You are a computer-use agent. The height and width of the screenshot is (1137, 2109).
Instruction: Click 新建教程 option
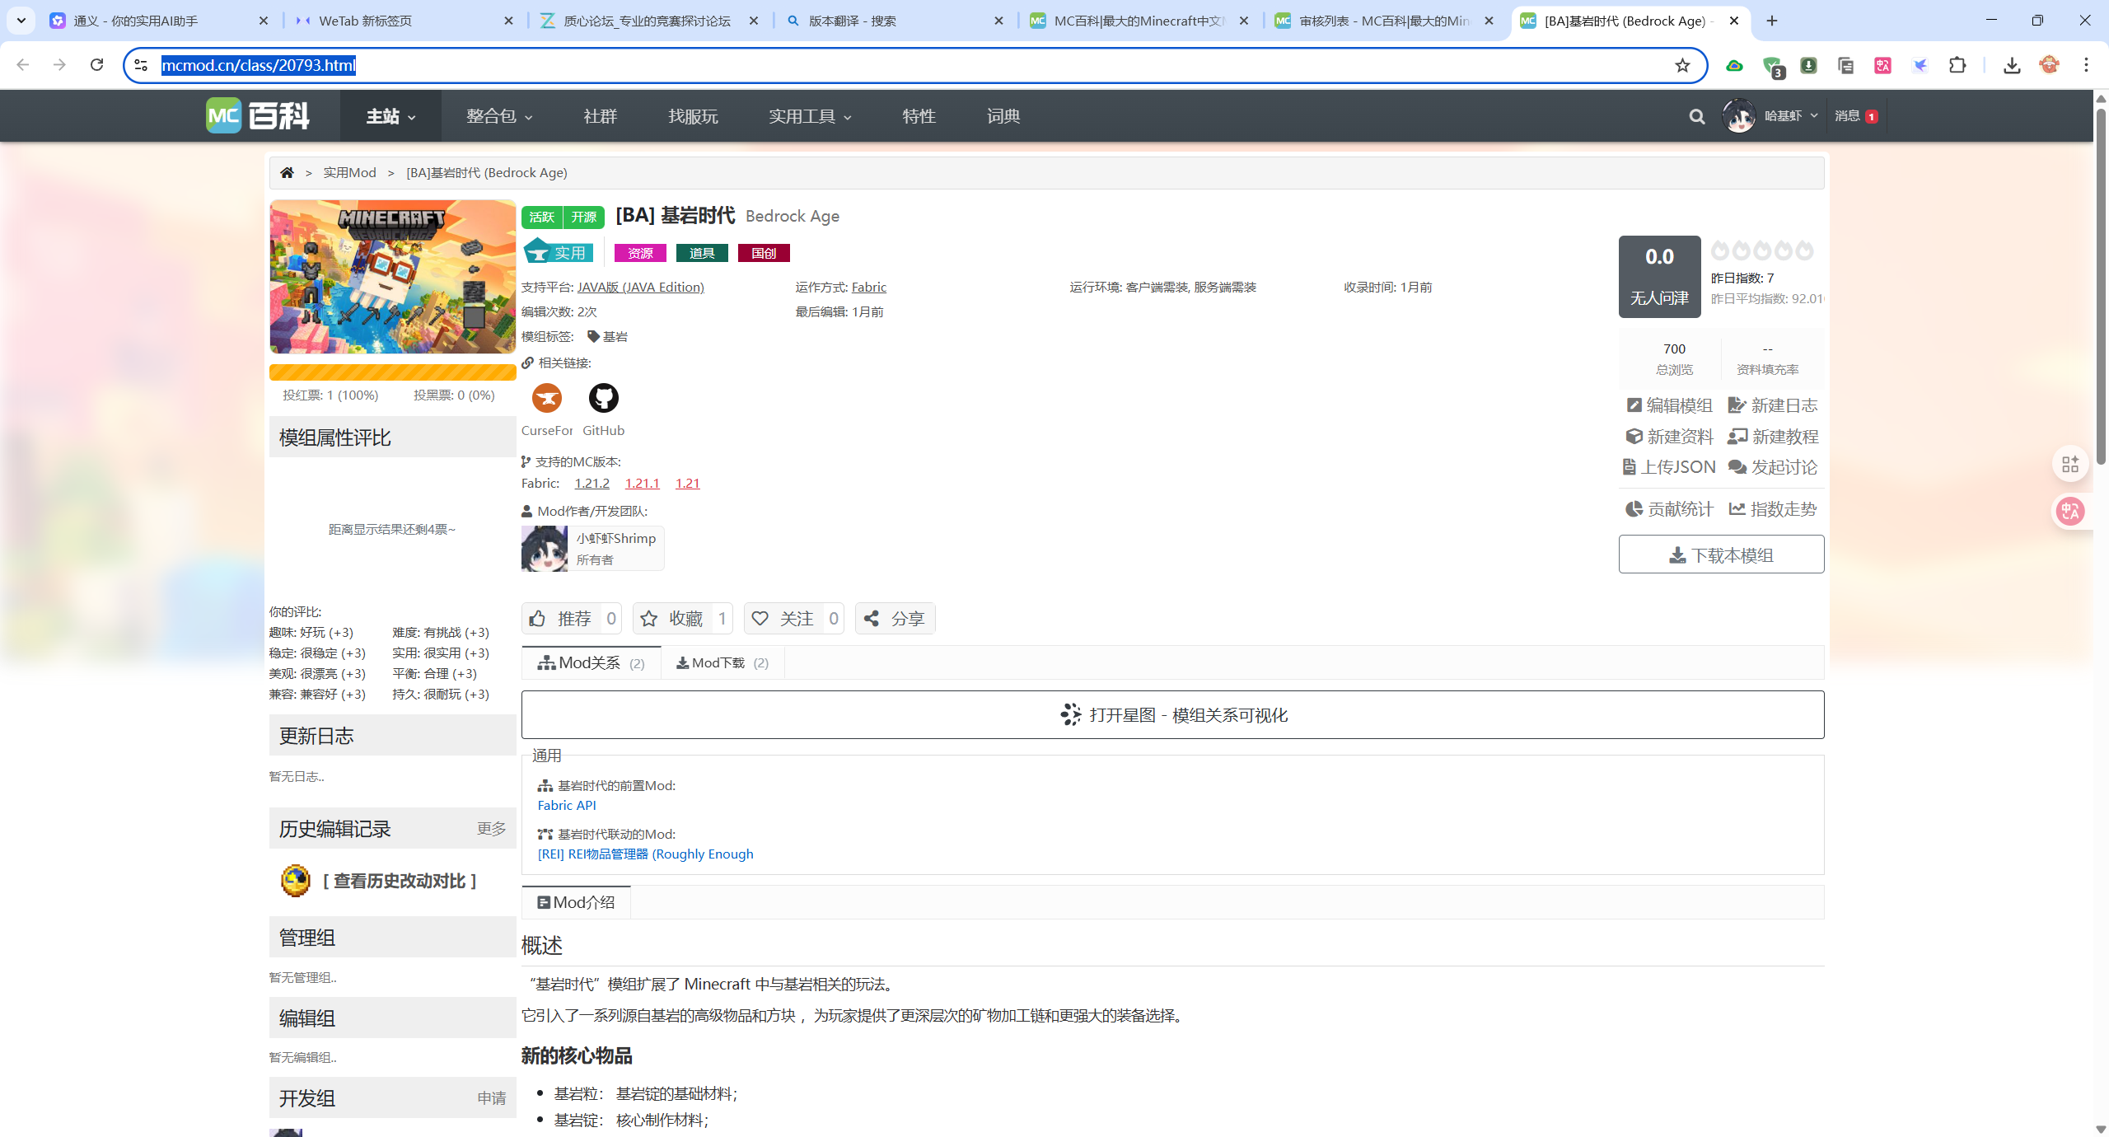point(1773,437)
